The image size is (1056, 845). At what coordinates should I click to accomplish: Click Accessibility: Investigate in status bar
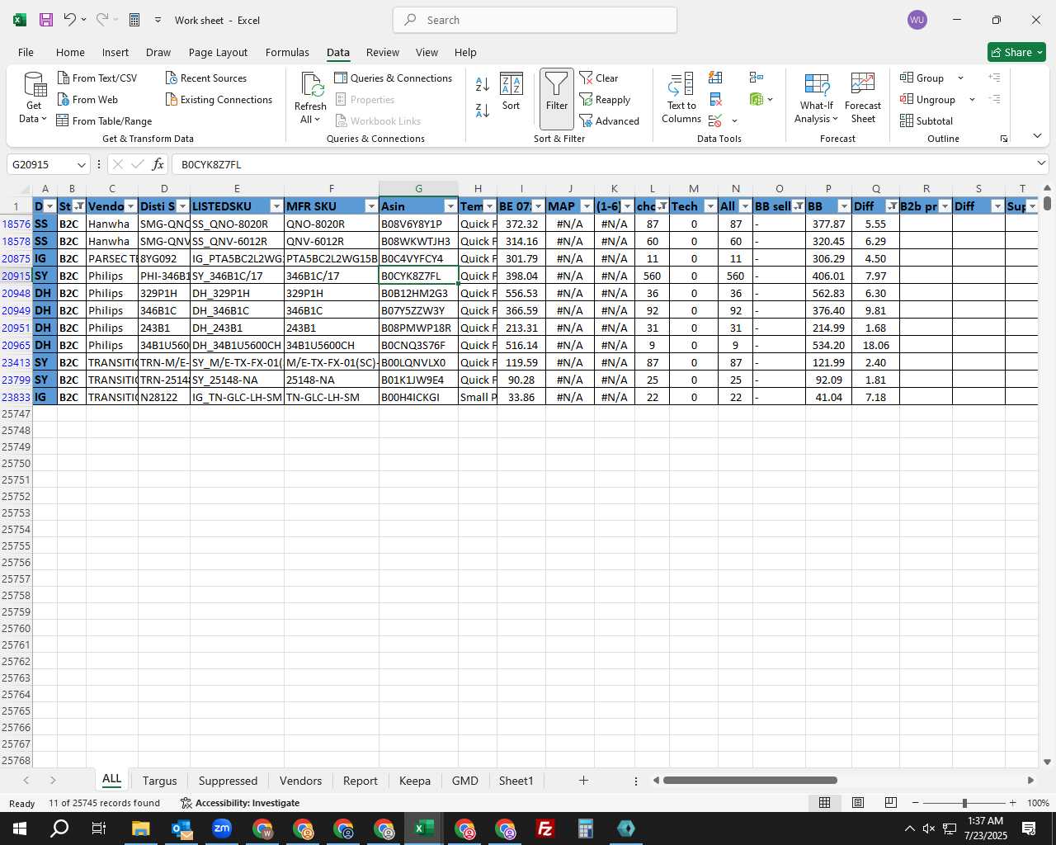tap(240, 803)
